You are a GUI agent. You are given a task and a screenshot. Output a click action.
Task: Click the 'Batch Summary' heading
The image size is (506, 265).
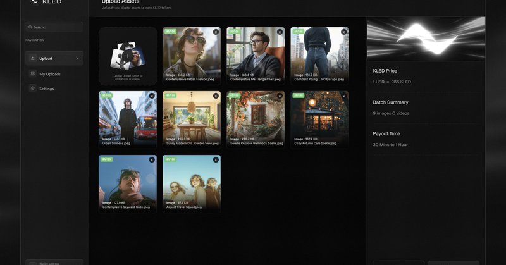click(390, 102)
